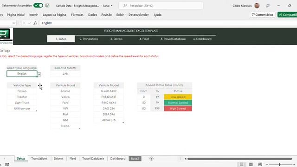The image size is (297, 167).
Task: Switch to the Drivers sheet tab
Action: pyautogui.click(x=58, y=159)
